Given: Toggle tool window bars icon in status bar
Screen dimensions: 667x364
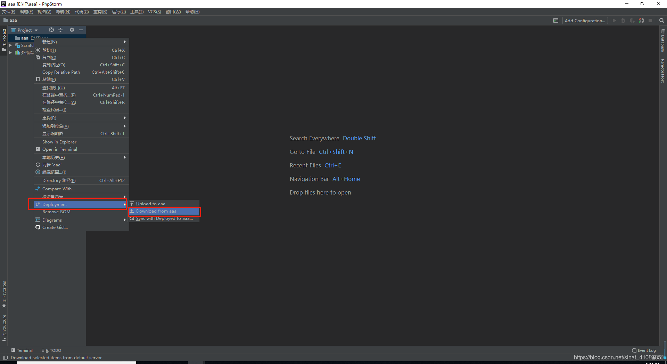Looking at the screenshot, I should pos(5,358).
